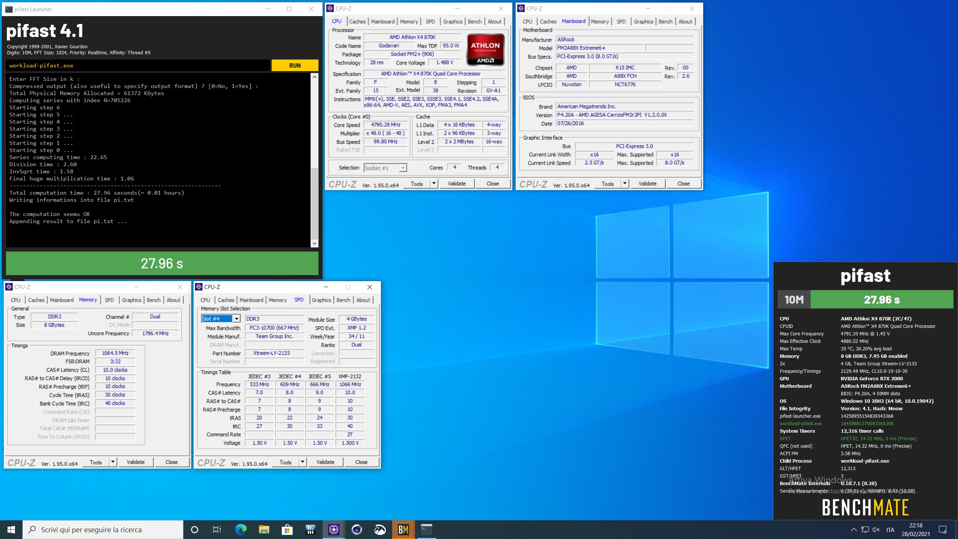Open the taskbar app with white bars icon
The height and width of the screenshot is (539, 958).
click(x=310, y=530)
